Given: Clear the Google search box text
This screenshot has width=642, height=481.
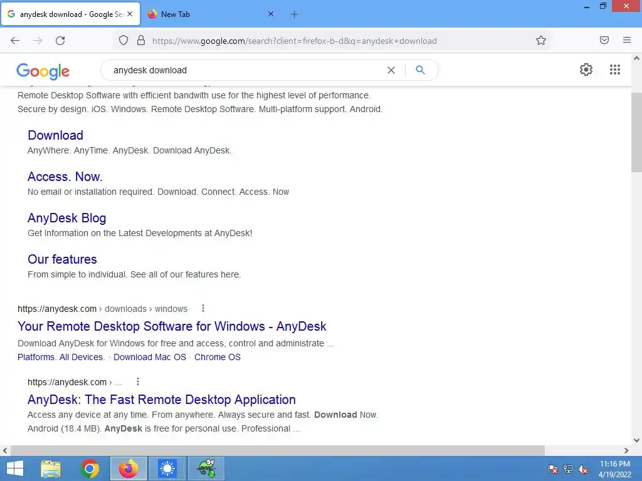Looking at the screenshot, I should pos(391,70).
